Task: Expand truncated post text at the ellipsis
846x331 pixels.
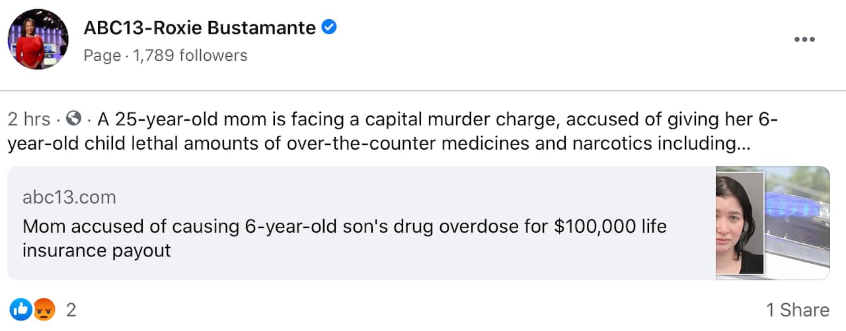Action: pyautogui.click(x=743, y=144)
